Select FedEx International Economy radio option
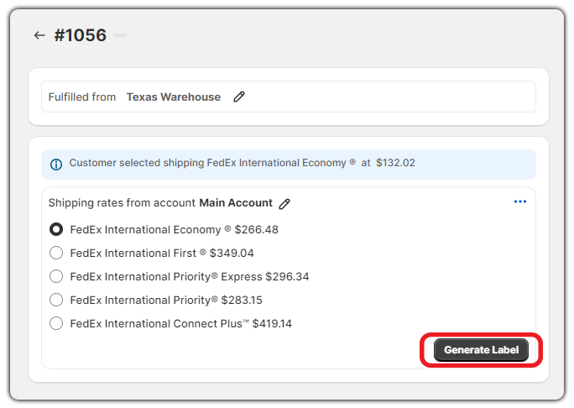574x408 pixels. 56,229
